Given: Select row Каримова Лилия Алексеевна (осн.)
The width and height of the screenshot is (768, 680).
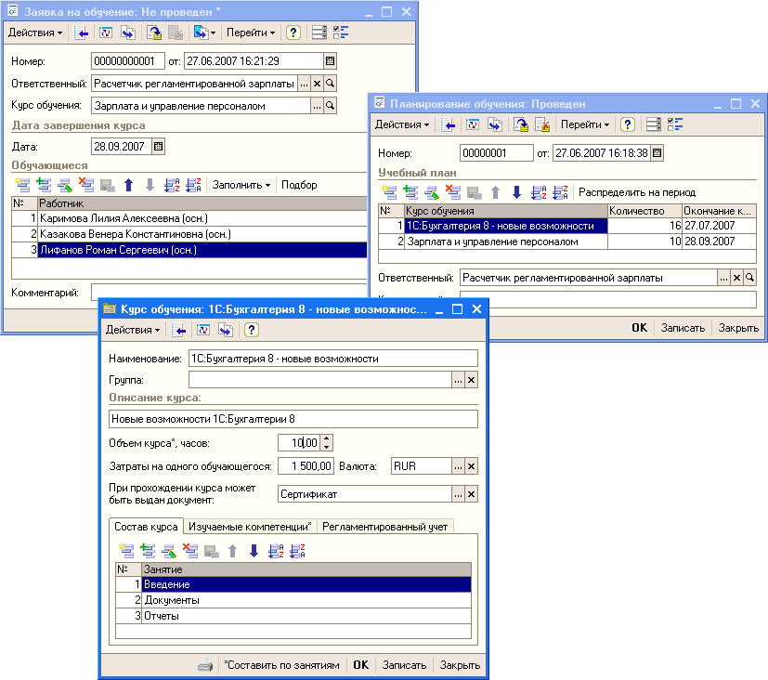Looking at the screenshot, I should (189, 218).
